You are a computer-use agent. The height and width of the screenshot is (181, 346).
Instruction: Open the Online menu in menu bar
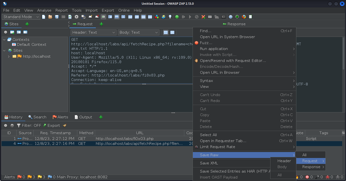(x=124, y=10)
